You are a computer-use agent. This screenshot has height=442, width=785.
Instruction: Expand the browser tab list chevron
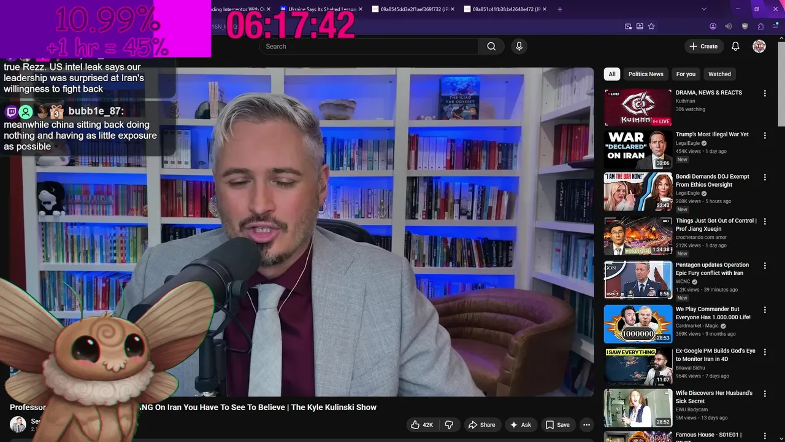point(704,9)
